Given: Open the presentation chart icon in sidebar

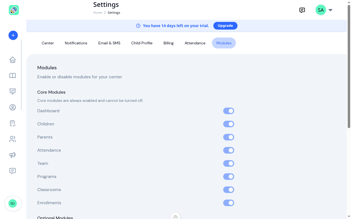Looking at the screenshot, I should point(13,91).
